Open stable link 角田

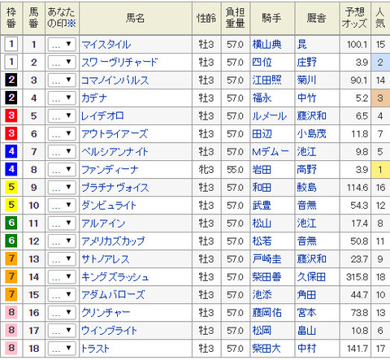point(307,295)
